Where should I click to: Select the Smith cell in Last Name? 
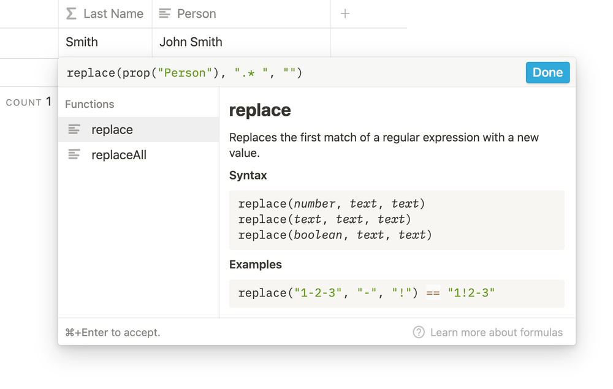105,42
